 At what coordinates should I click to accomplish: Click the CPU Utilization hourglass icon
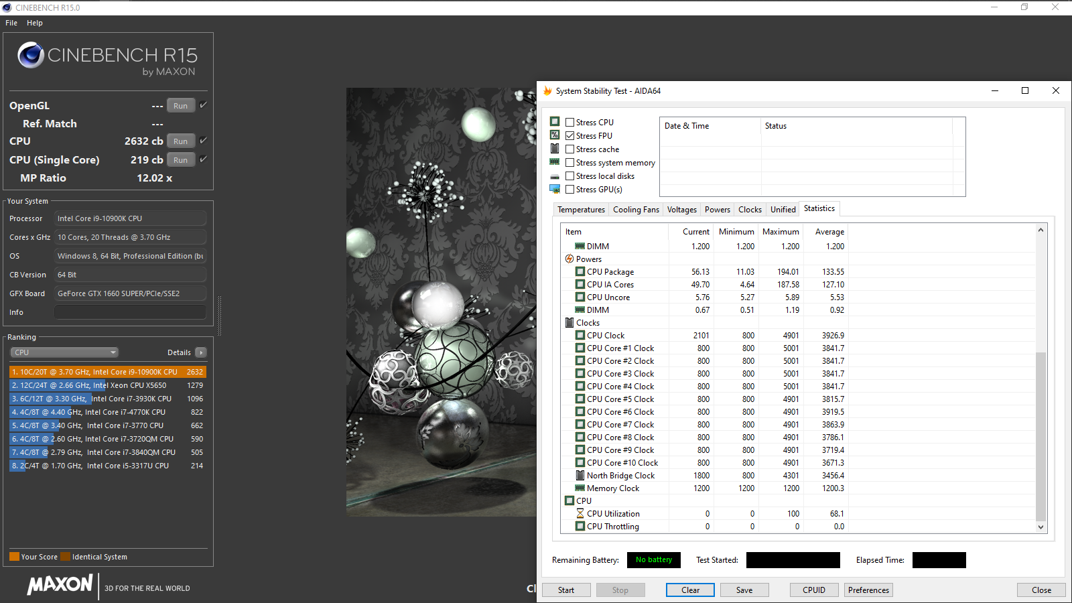coord(580,513)
